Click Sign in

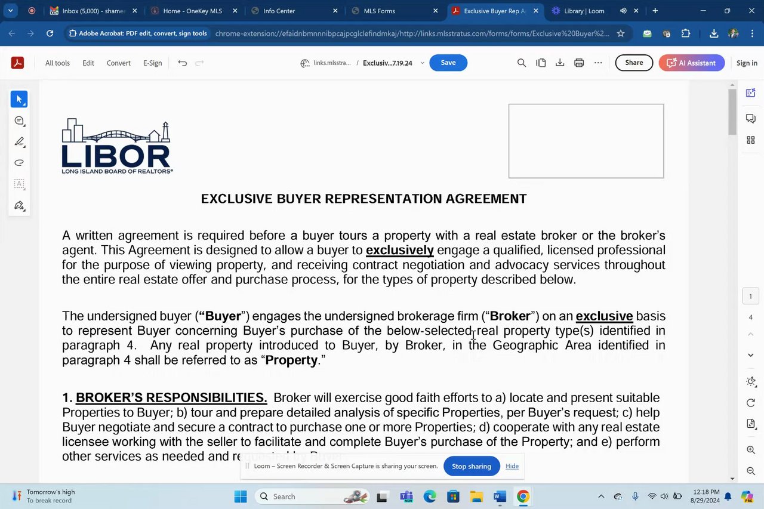(x=747, y=63)
